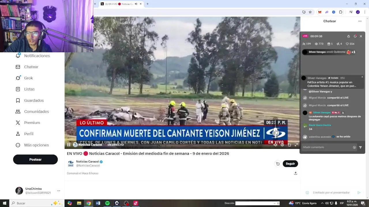369x207 pixels.
Task: Mute the video player volume
Action: (x=275, y=145)
